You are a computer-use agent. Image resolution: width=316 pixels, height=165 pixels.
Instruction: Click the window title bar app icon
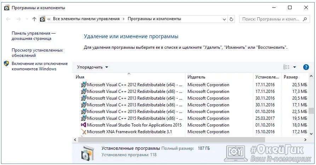click(x=7, y=8)
